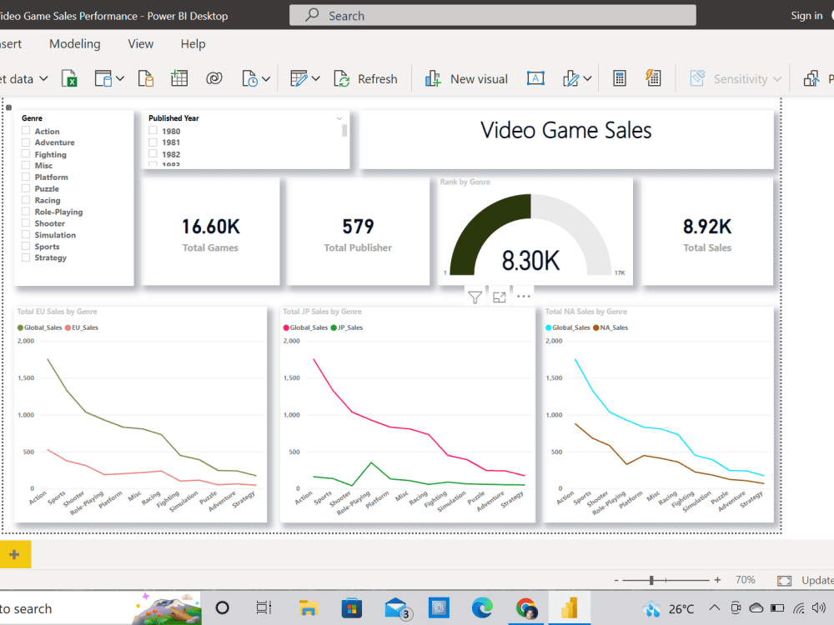The width and height of the screenshot is (834, 625).
Task: Open the Sensitivity dropdown
Action: click(x=736, y=78)
